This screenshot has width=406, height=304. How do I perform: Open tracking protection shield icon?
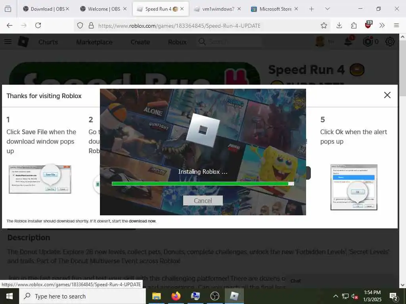click(80, 26)
